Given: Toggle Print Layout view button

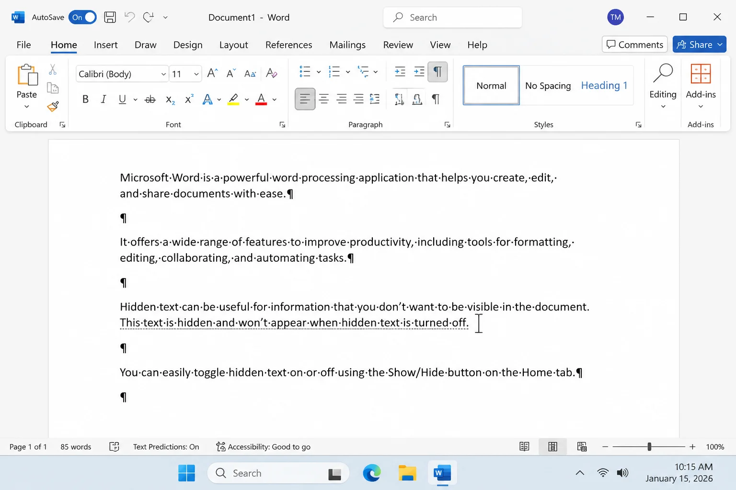Looking at the screenshot, I should tap(552, 446).
